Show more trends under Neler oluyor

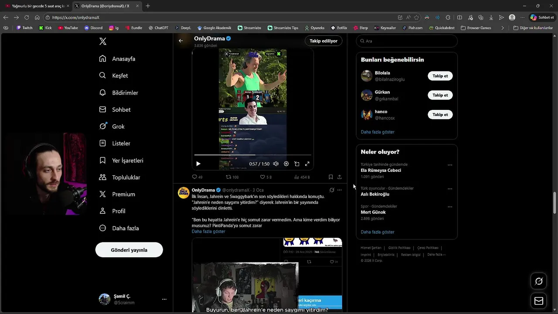(x=378, y=232)
